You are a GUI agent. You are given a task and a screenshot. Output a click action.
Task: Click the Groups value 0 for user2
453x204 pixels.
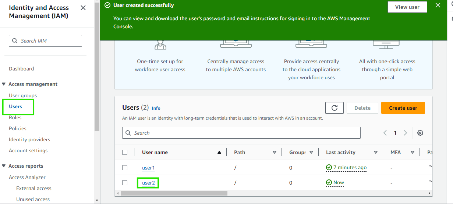click(x=291, y=183)
